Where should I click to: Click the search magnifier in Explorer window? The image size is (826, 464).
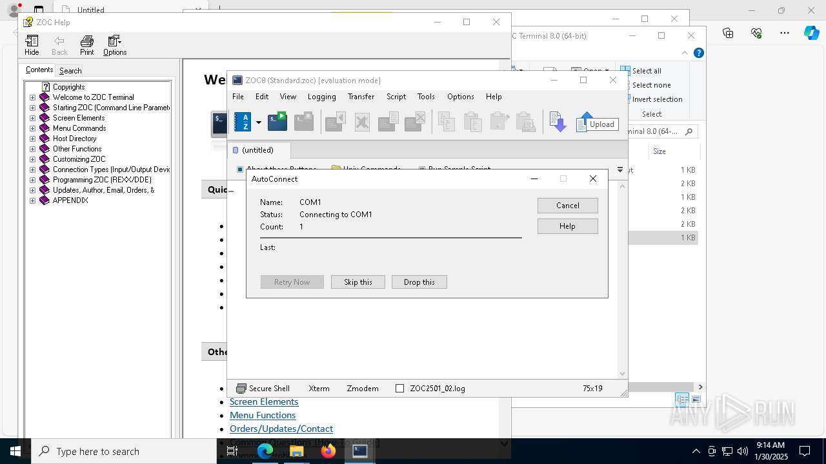689,131
